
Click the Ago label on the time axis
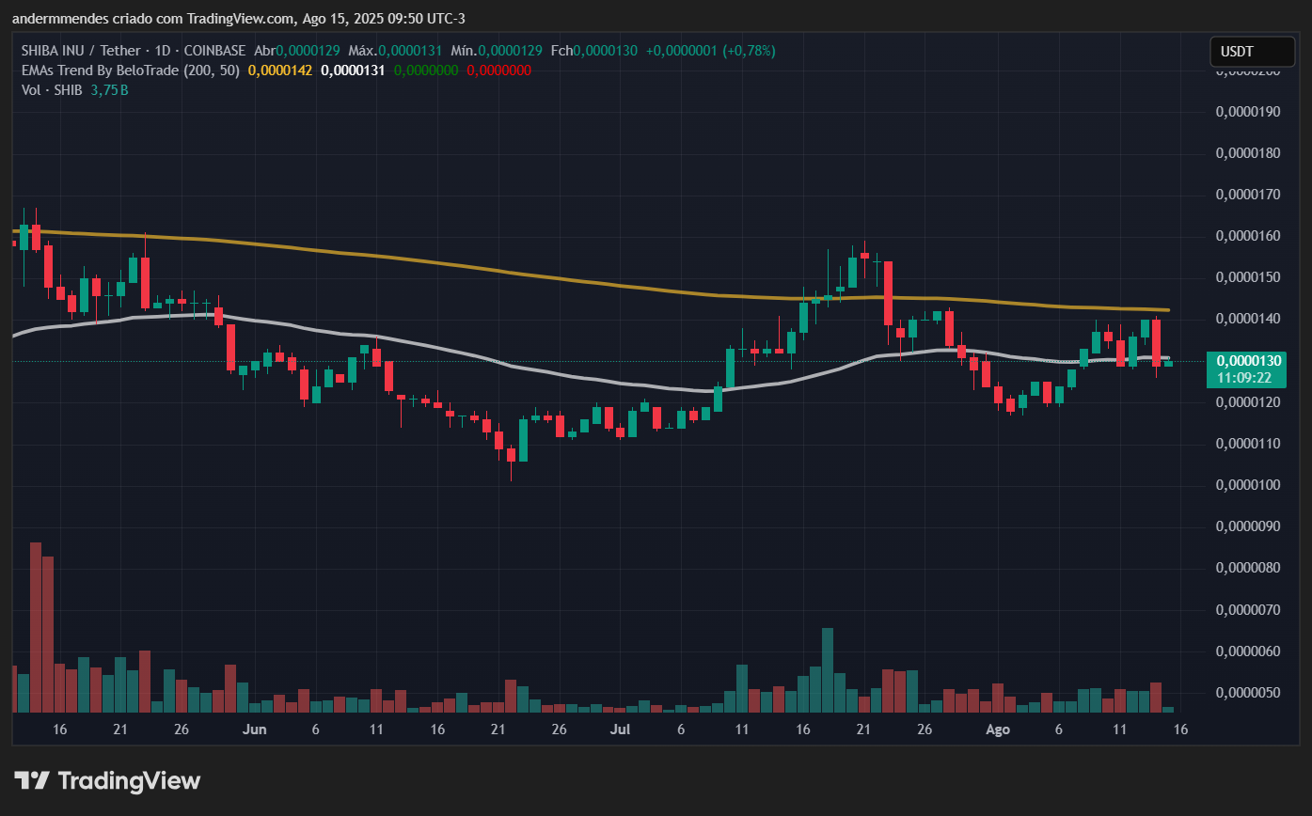[x=997, y=730]
